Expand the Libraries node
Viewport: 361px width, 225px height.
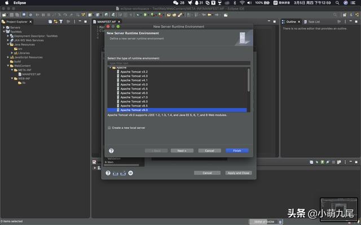12,53
